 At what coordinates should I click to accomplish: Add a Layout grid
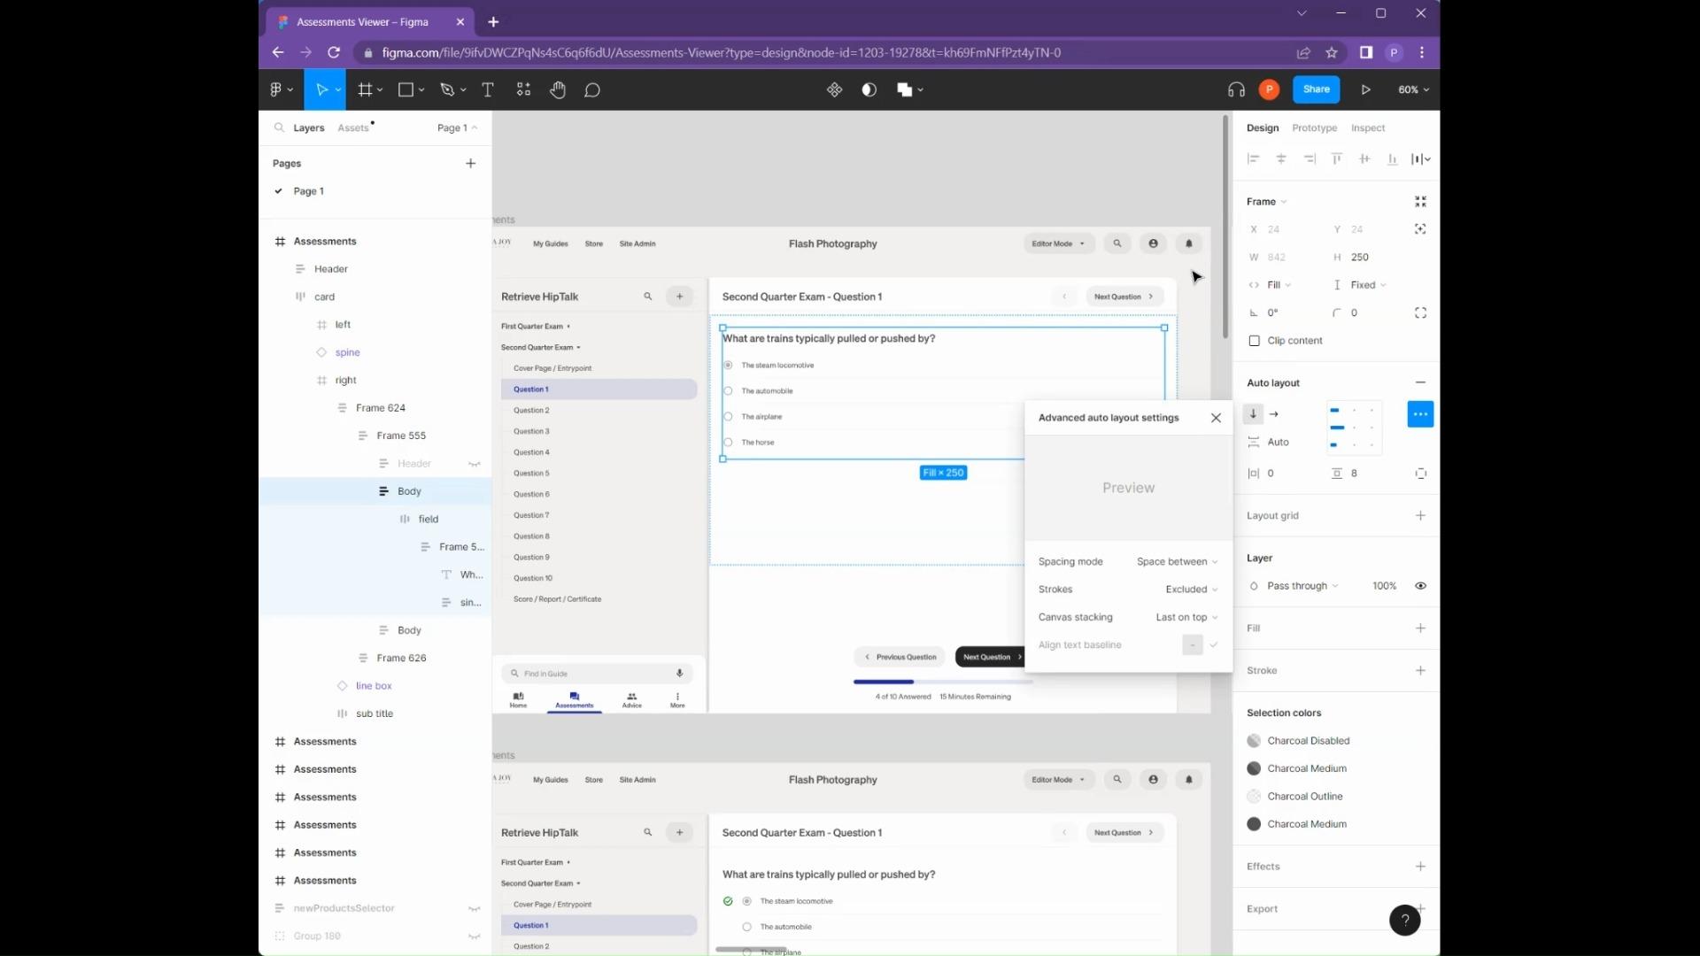point(1420,516)
